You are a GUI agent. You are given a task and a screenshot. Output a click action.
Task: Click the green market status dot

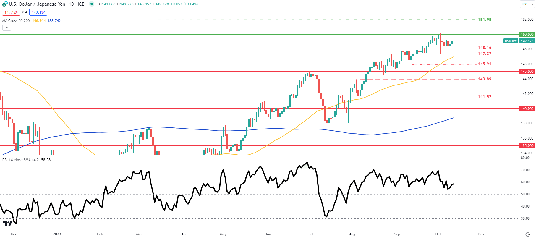[92, 4]
